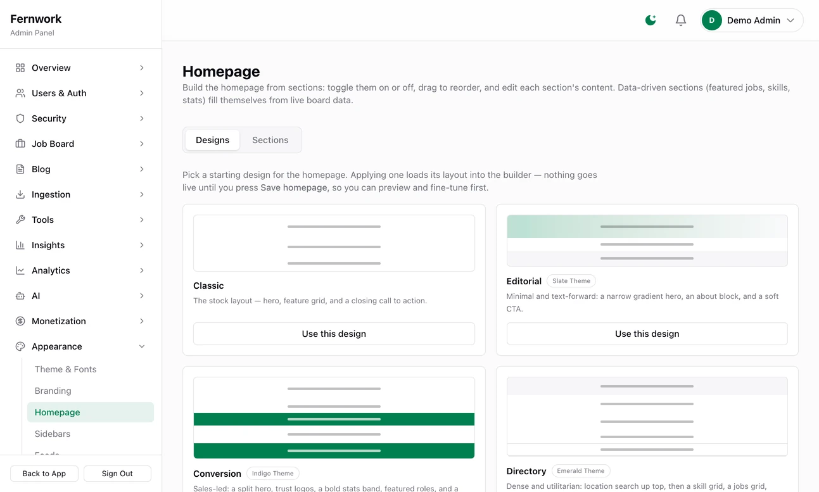Image resolution: width=819 pixels, height=492 pixels.
Task: Open the Branding submenu item
Action: click(91, 391)
